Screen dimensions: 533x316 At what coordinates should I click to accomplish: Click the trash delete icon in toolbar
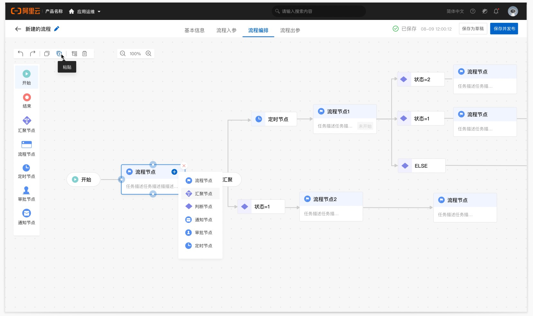point(85,54)
